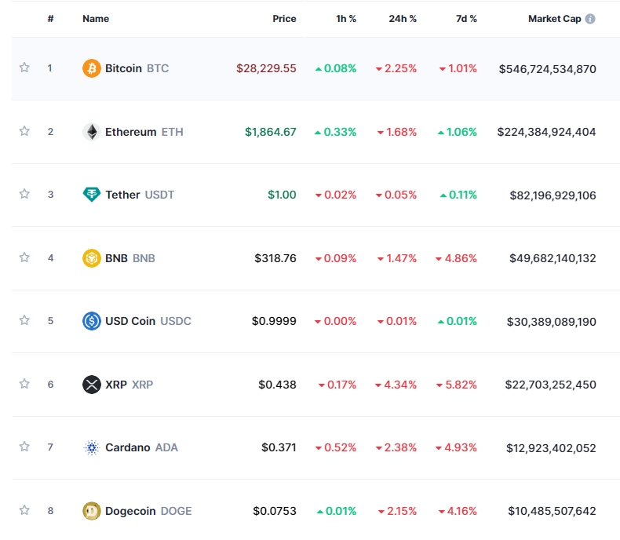Open the Market Cap info tooltip icon

[590, 19]
